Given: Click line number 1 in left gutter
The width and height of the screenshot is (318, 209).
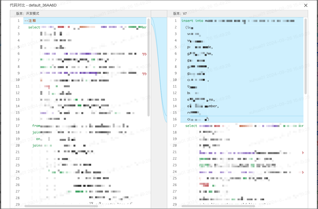Looking at the screenshot, I should coord(18,21).
